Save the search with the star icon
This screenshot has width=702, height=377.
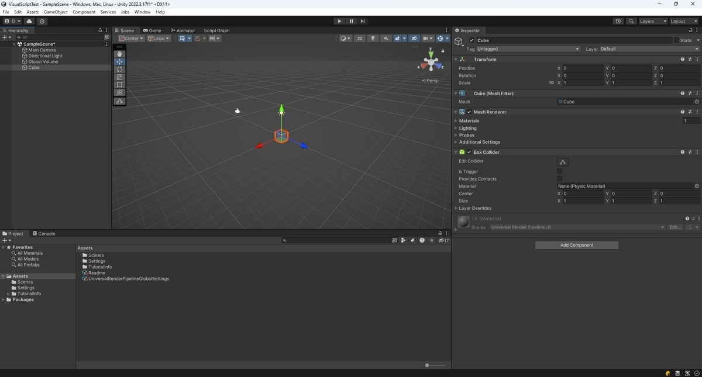coord(432,240)
